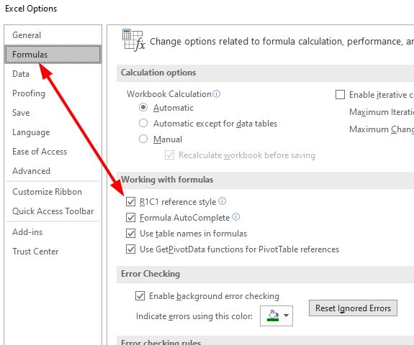Open the error color dropdown arrow
This screenshot has height=345, width=414.
286,316
